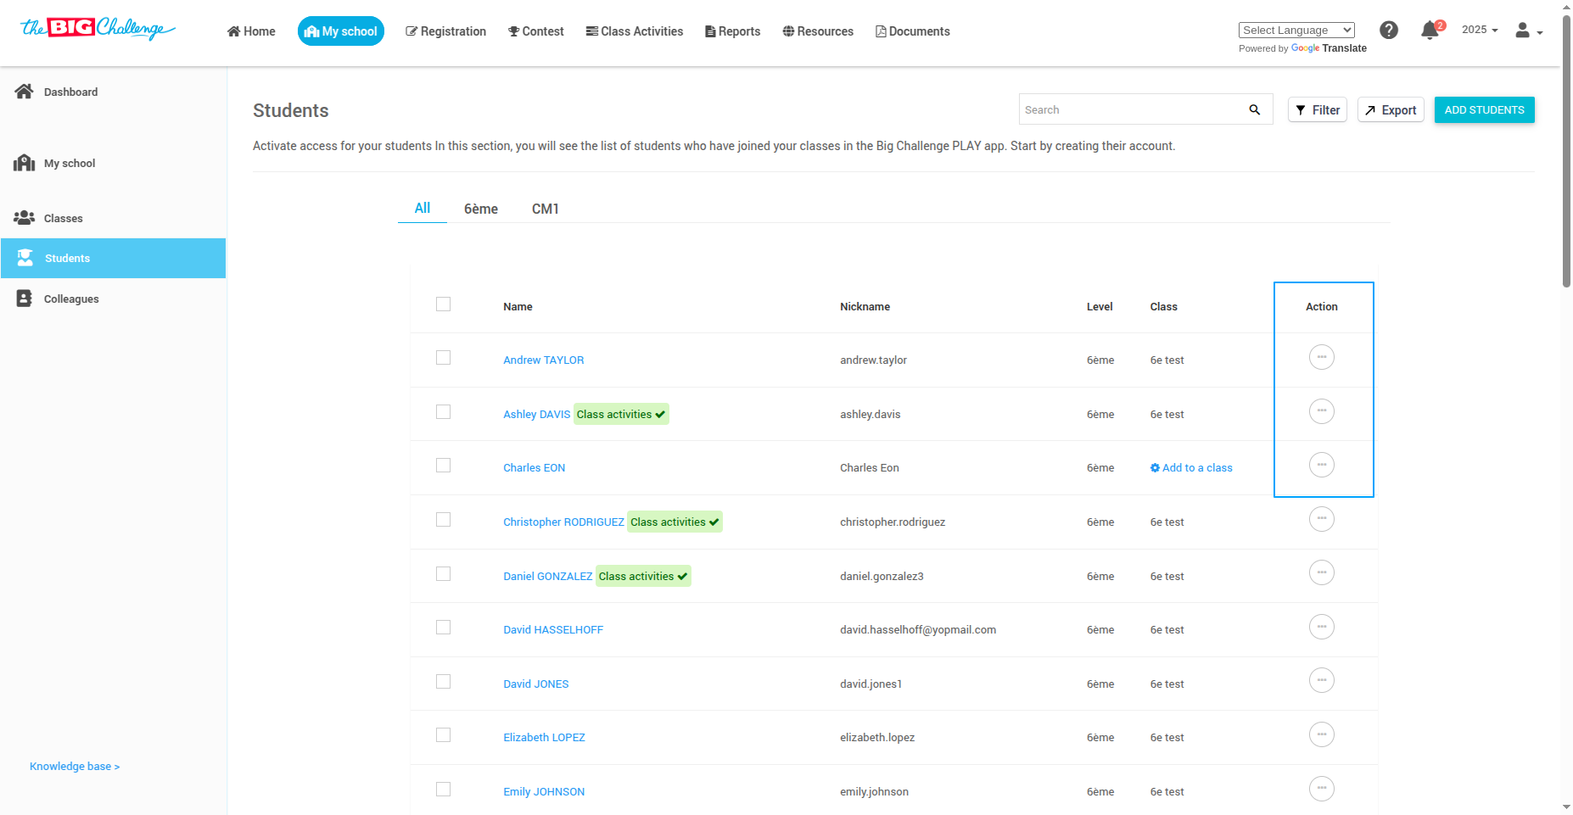Open action menu for David JONES

click(x=1321, y=681)
